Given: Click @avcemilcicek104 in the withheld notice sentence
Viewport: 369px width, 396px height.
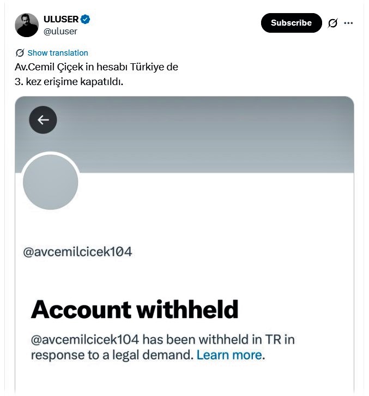Looking at the screenshot, I should tap(86, 339).
